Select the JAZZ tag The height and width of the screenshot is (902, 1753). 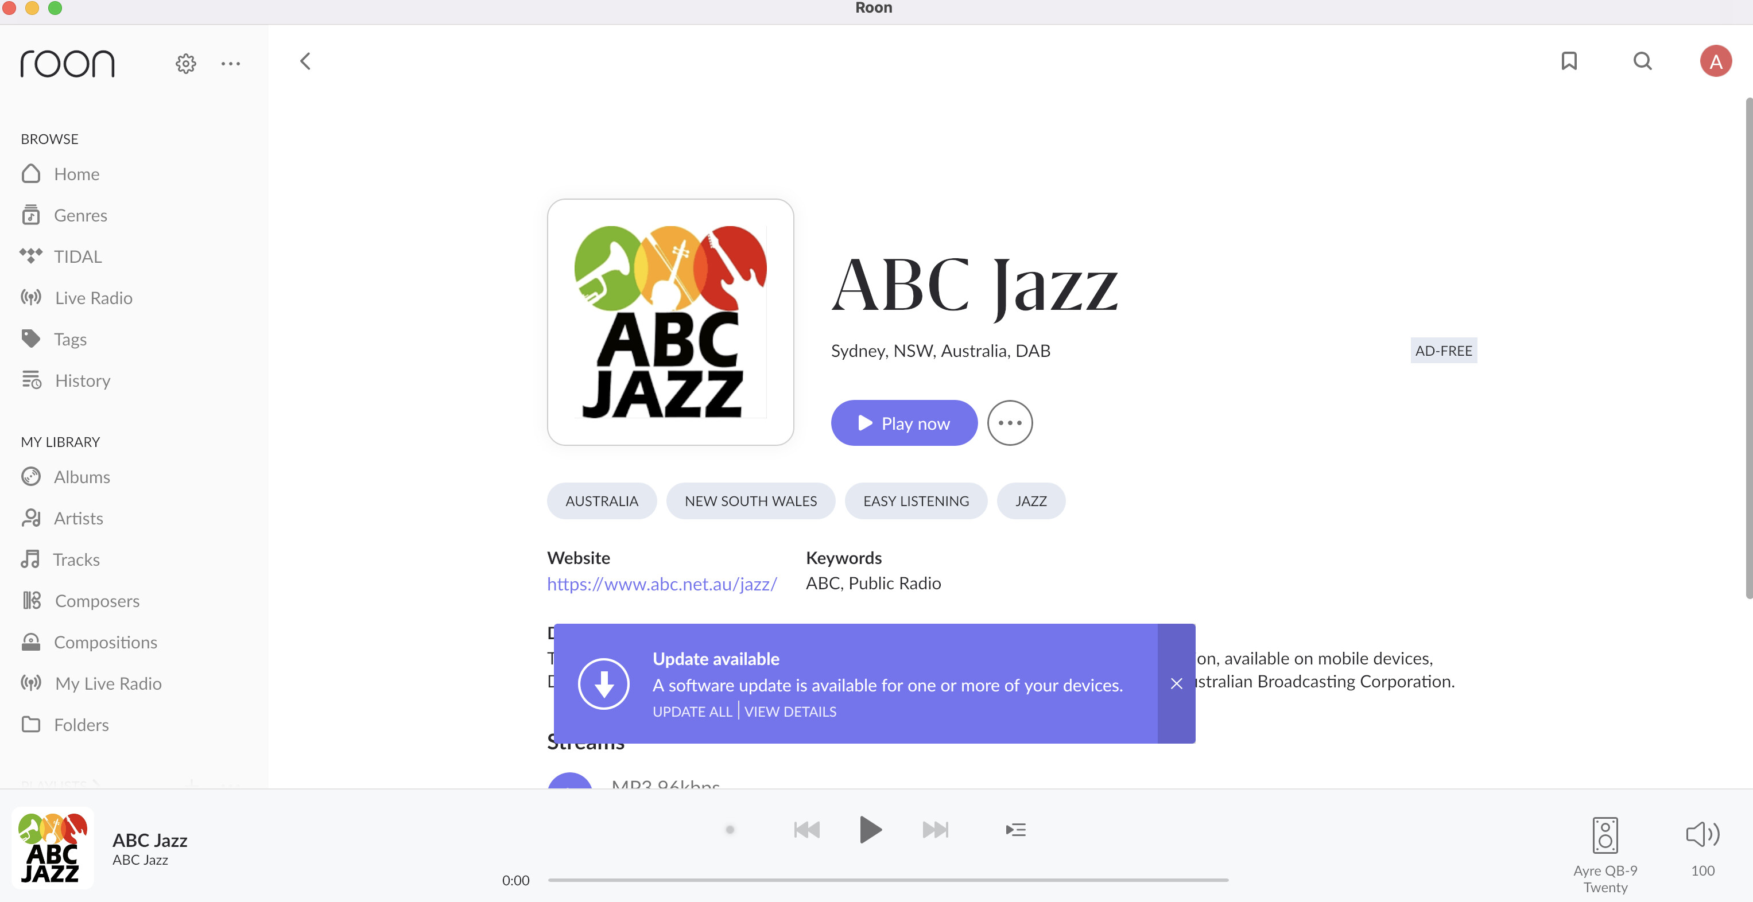pyautogui.click(x=1031, y=501)
